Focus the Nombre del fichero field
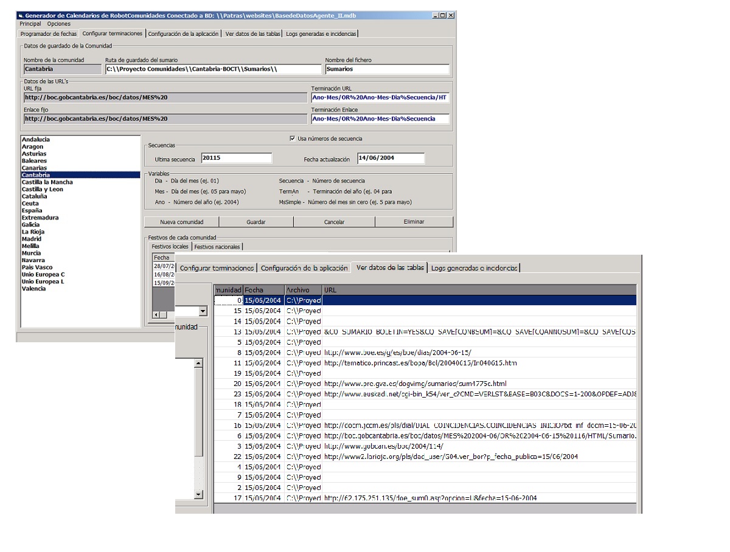The image size is (730, 552). pos(387,69)
